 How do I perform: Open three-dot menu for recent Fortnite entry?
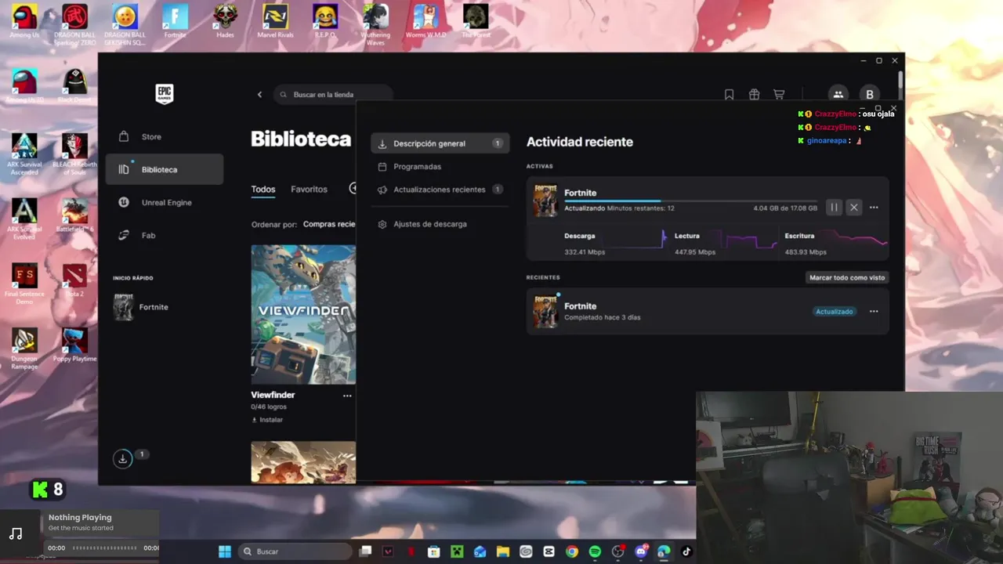point(874,312)
